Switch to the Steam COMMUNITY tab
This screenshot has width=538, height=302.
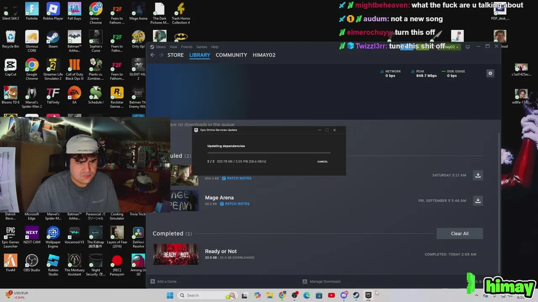(231, 55)
